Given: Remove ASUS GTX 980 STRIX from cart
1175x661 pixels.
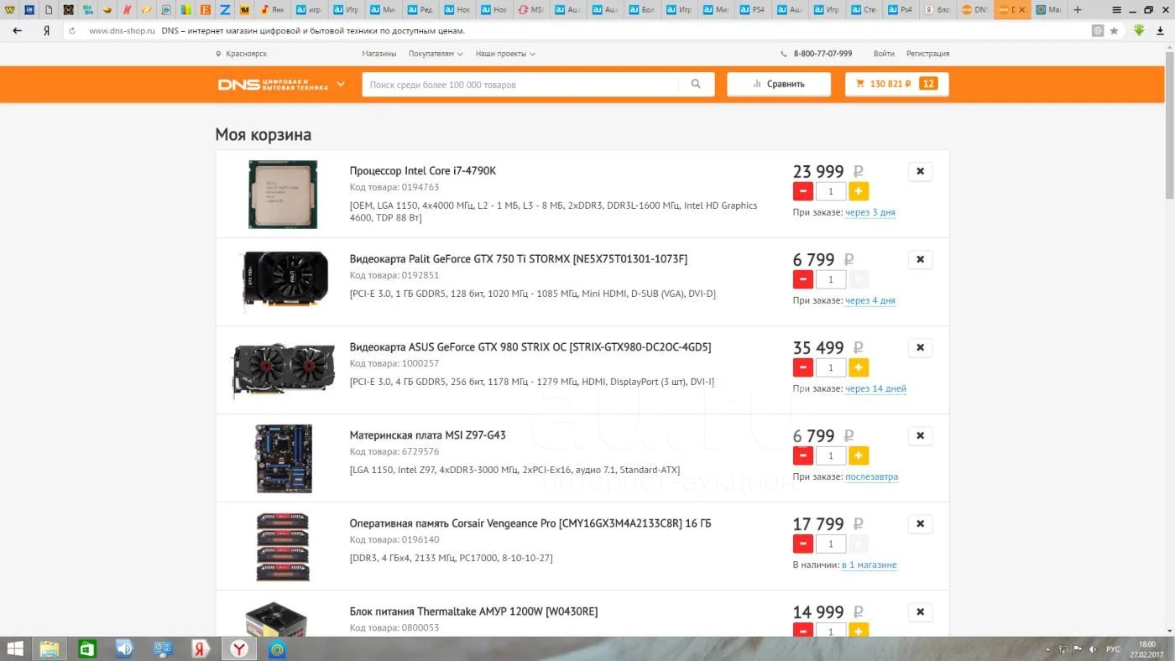Looking at the screenshot, I should click(920, 347).
